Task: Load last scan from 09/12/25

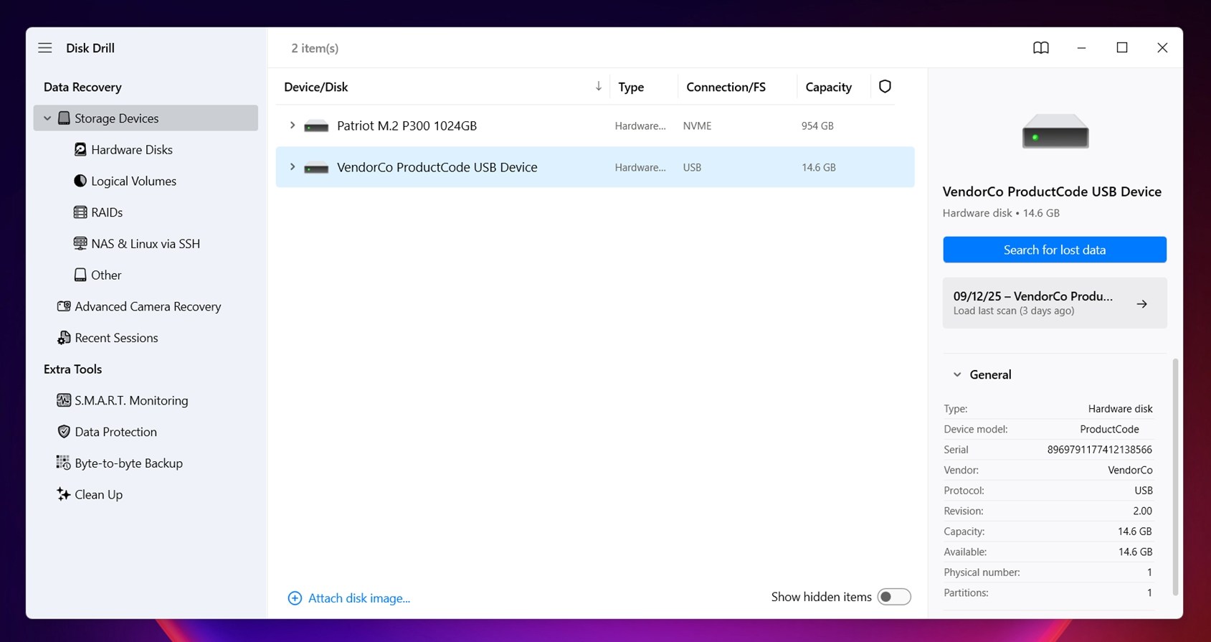Action: pyautogui.click(x=1054, y=303)
